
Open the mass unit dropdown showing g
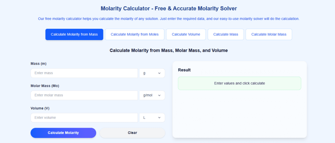152,73
